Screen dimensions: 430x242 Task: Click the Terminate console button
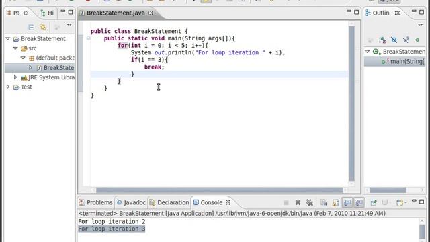click(286, 203)
